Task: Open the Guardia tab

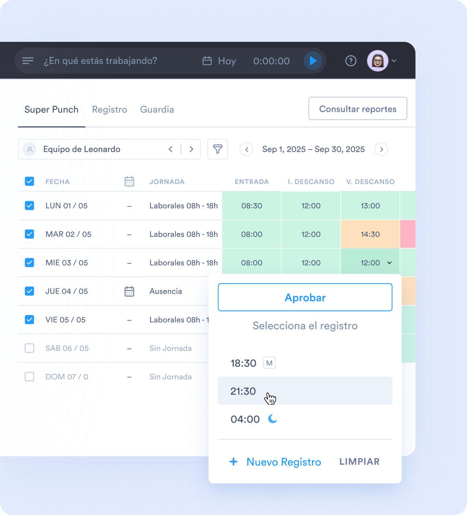Action: [157, 109]
